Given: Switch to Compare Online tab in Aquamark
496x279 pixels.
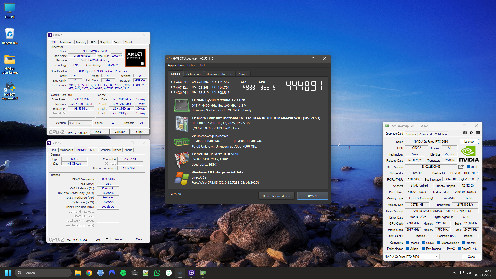Looking at the screenshot, I should coord(219,74).
